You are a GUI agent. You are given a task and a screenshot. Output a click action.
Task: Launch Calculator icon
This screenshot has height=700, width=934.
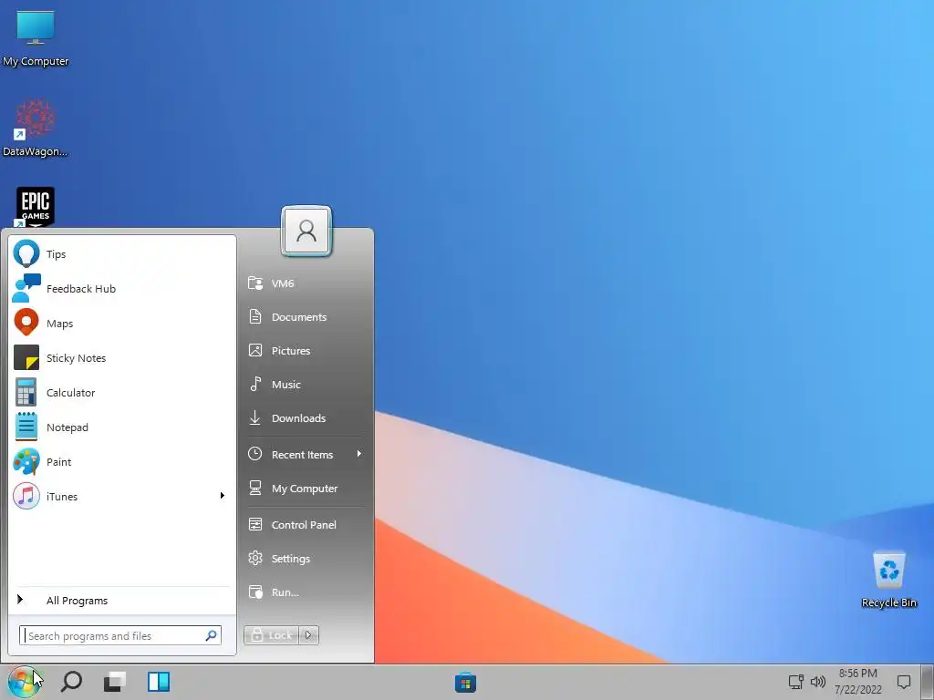26,392
